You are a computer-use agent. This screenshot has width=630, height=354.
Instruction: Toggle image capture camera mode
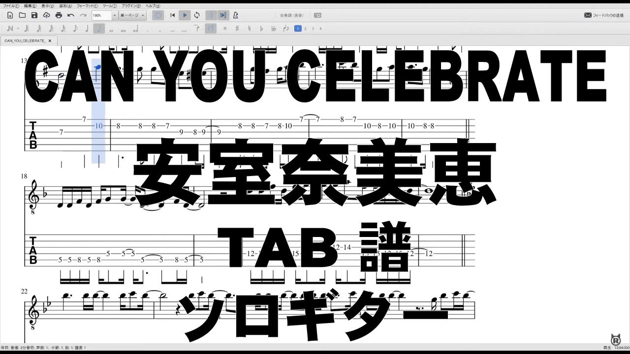pos(318,15)
